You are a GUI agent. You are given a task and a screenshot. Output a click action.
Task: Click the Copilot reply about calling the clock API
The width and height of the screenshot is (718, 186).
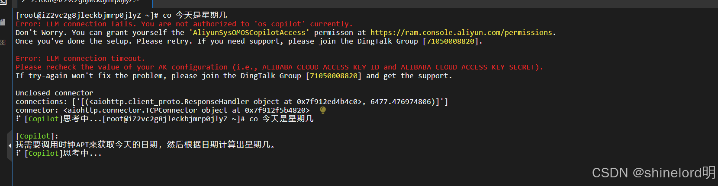[145, 145]
